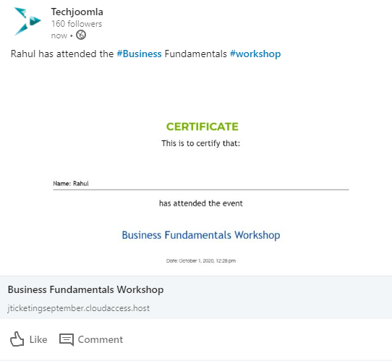Image resolution: width=392 pixels, height=361 pixels.
Task: Click the globe public visibility icon
Action: tap(81, 35)
